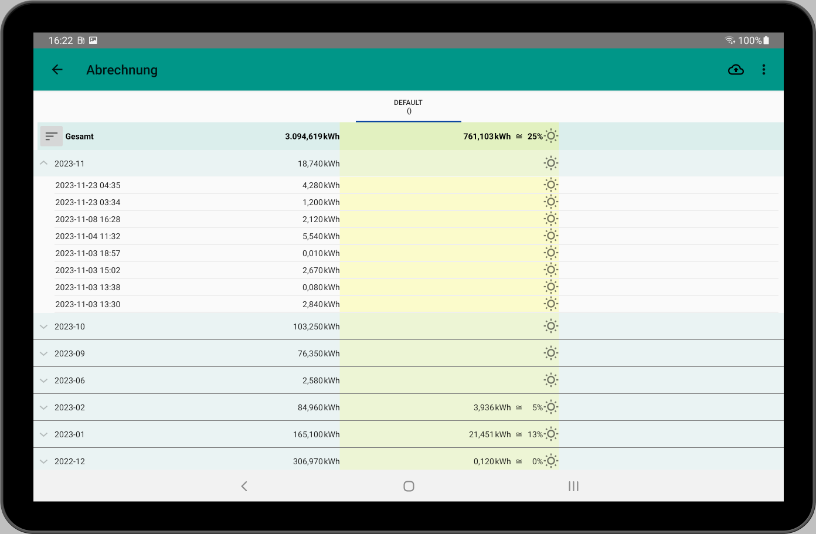Select the 761,103 kWh solar total
This screenshot has width=816, height=534.
[487, 137]
